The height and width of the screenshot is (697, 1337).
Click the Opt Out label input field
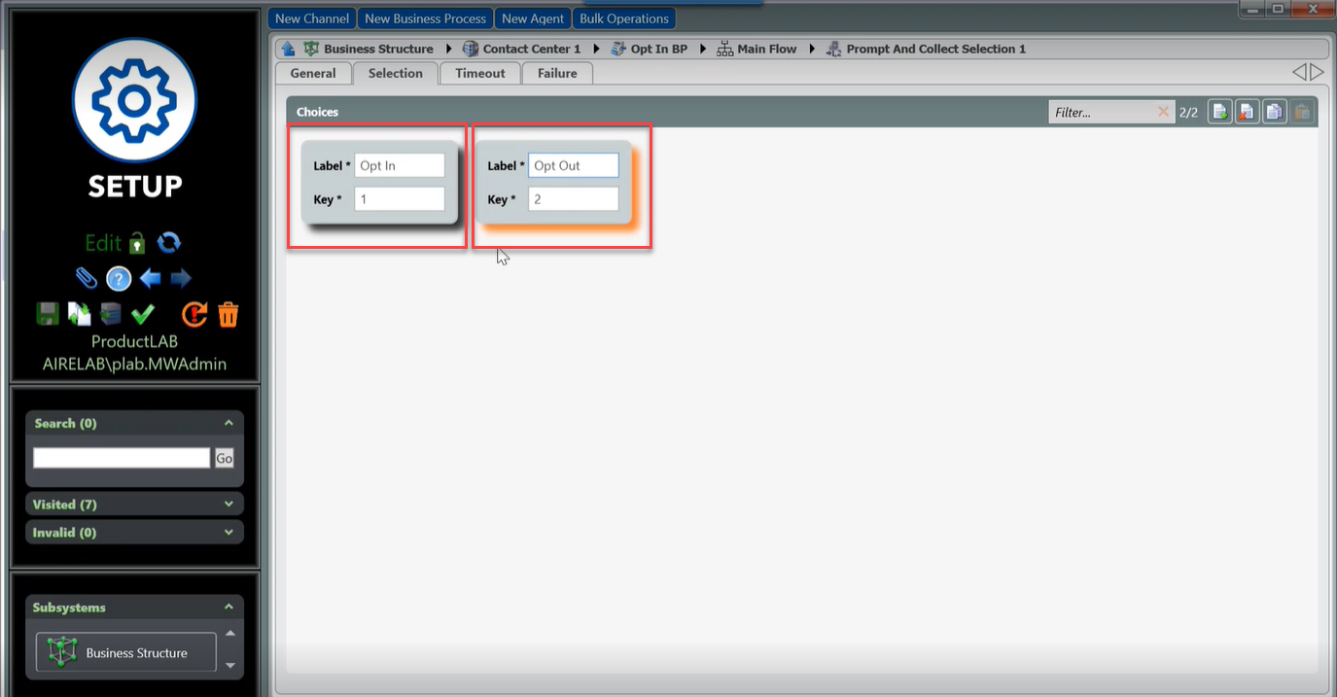click(573, 165)
